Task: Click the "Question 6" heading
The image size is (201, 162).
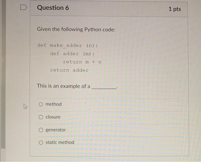Action: point(53,8)
